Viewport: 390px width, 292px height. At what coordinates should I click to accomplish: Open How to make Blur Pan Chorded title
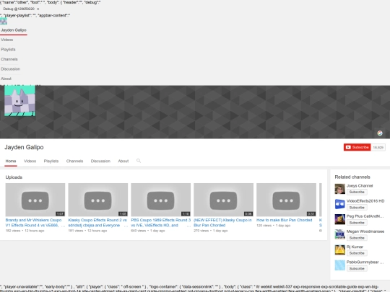pyautogui.click(x=284, y=220)
